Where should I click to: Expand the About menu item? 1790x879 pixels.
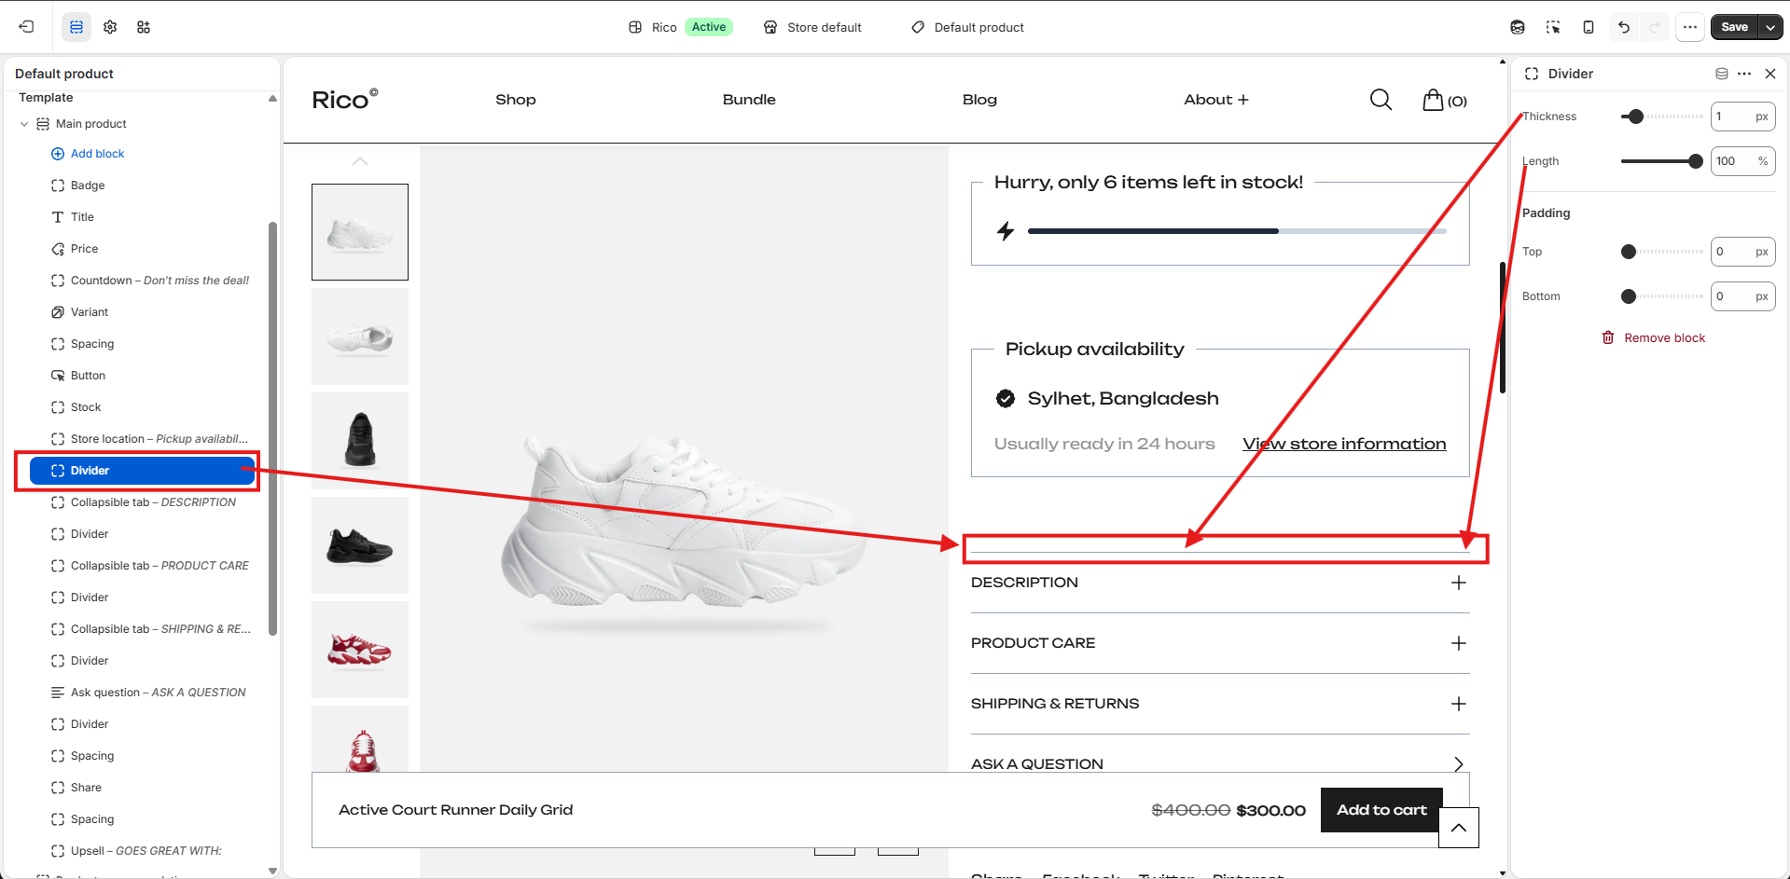click(1216, 100)
